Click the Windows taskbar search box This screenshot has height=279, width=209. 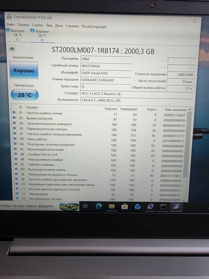[x=39, y=206]
